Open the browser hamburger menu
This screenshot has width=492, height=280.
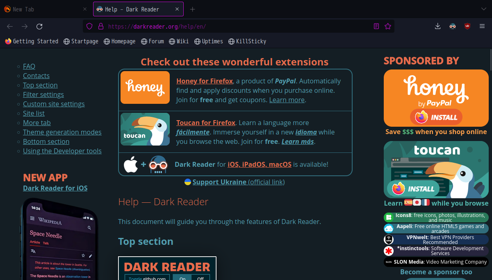coord(482,26)
